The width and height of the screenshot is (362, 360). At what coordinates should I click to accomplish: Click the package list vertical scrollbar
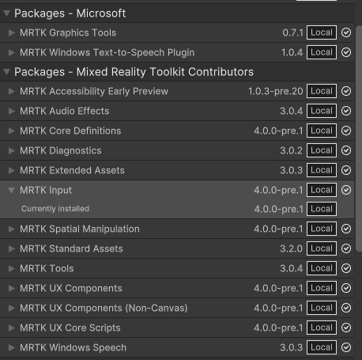[359, 138]
